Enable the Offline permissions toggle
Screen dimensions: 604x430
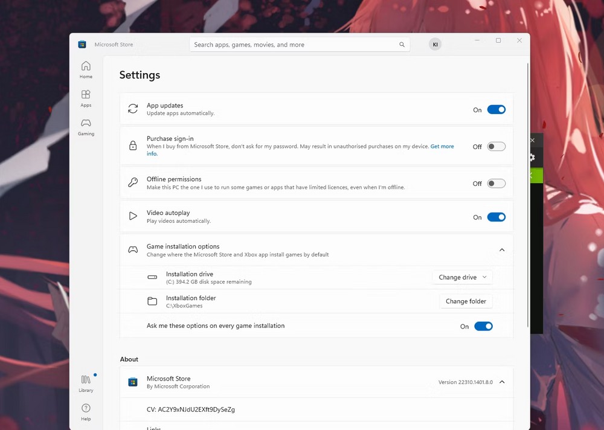pyautogui.click(x=496, y=184)
